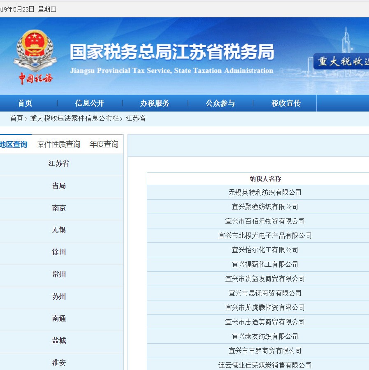Select 常州 in the region list
Screen dimensions: 369x370
click(59, 274)
